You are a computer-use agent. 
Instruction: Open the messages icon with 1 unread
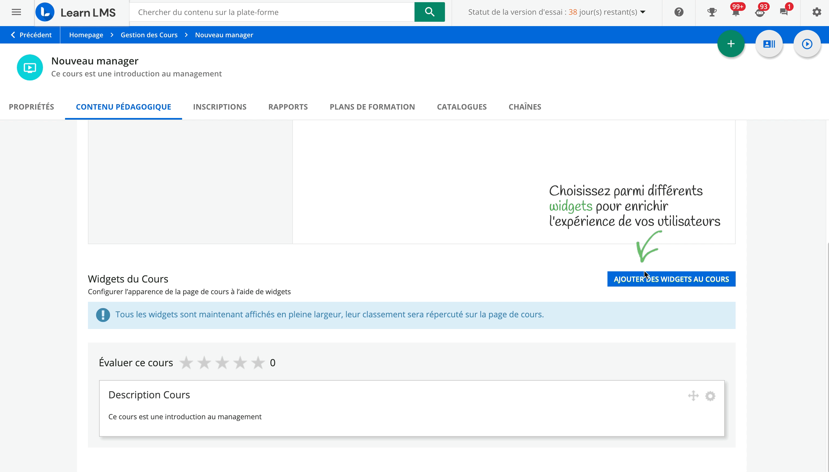(784, 12)
